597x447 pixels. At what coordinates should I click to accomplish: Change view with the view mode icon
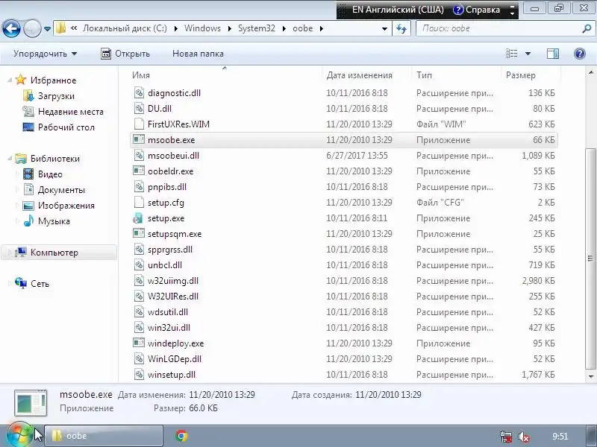coord(512,54)
